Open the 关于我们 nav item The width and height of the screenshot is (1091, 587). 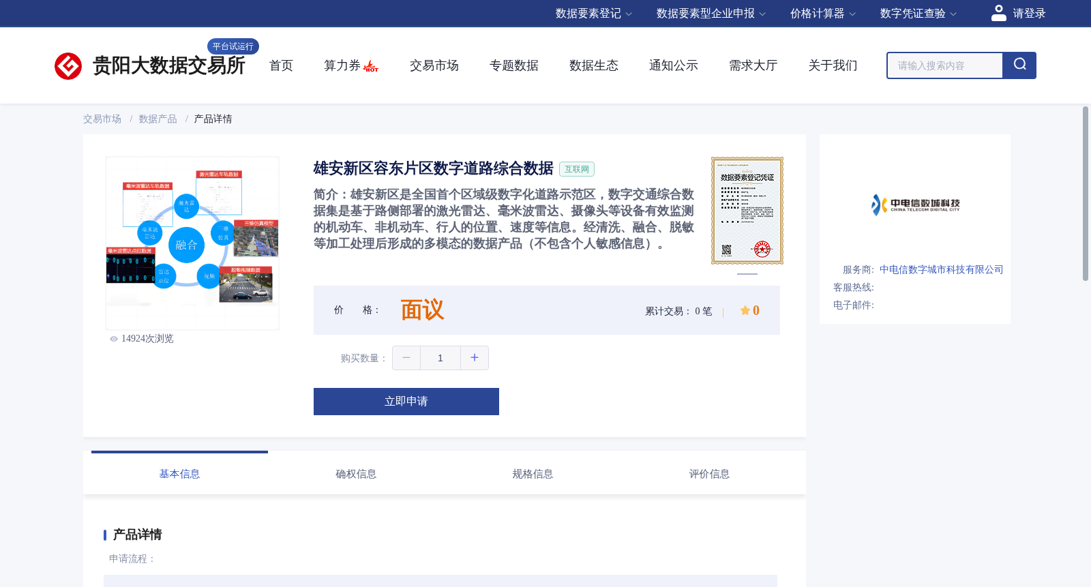pos(833,65)
